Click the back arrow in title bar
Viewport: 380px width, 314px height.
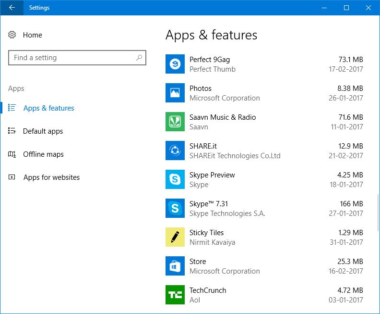click(12, 8)
